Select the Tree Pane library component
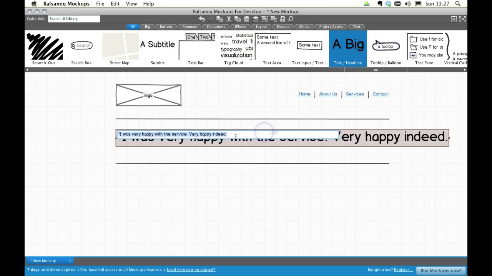The height and width of the screenshot is (276, 492). click(424, 49)
